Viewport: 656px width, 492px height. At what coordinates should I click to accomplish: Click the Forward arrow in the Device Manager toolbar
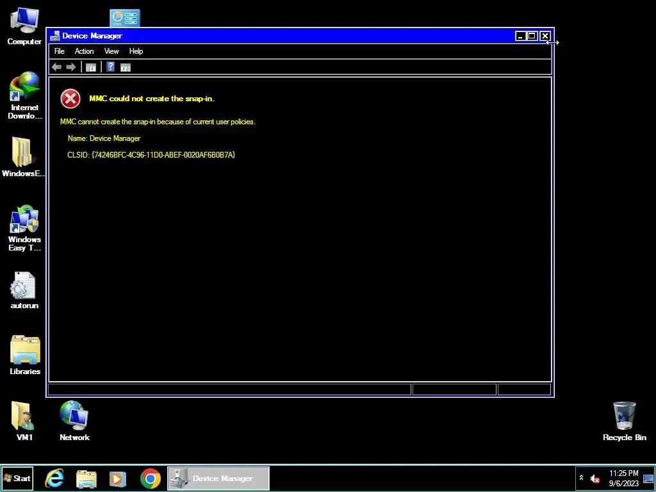point(71,67)
